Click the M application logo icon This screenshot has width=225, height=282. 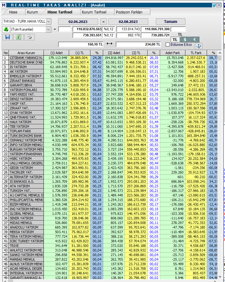[x=4, y=5]
